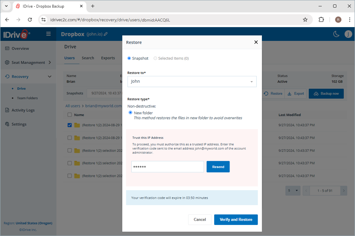355x236 pixels.
Task: Open the user profile J avatar
Action: (x=348, y=34)
